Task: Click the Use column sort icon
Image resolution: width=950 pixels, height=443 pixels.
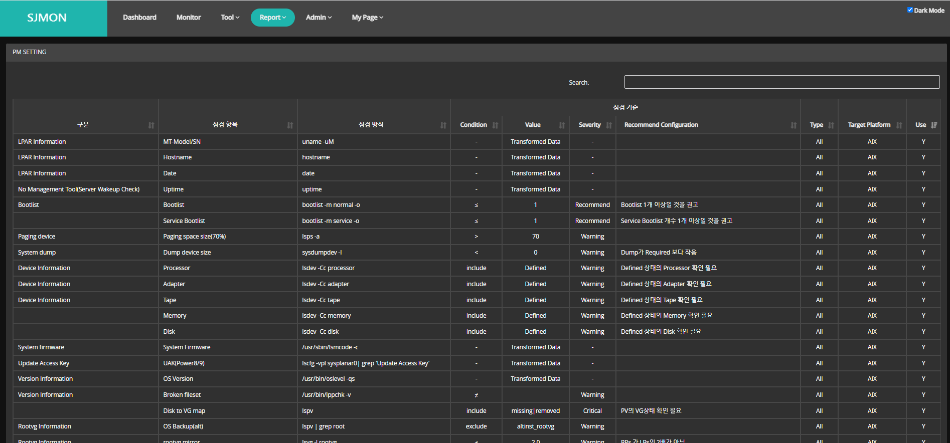Action: 933,125
